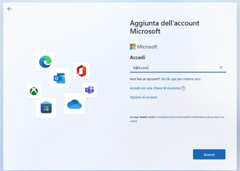This screenshot has height=171, width=240.
Task: Open 'Opzioni di accesso' link
Action: (x=143, y=97)
